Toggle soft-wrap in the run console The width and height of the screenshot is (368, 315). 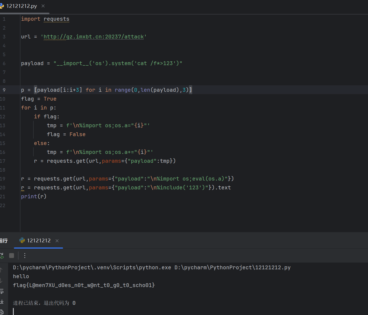point(2,291)
